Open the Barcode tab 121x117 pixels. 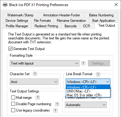point(71,26)
